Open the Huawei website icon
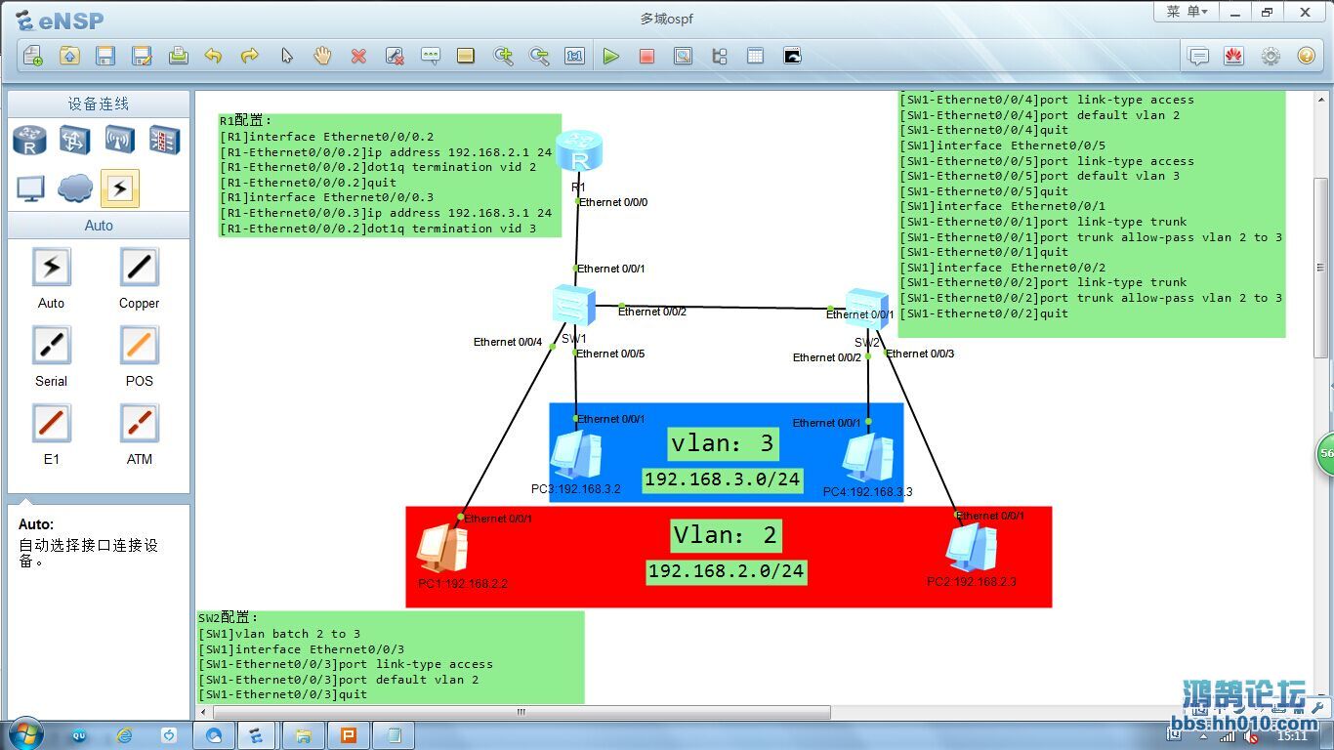Screen dimensions: 1334x750 (1233, 56)
